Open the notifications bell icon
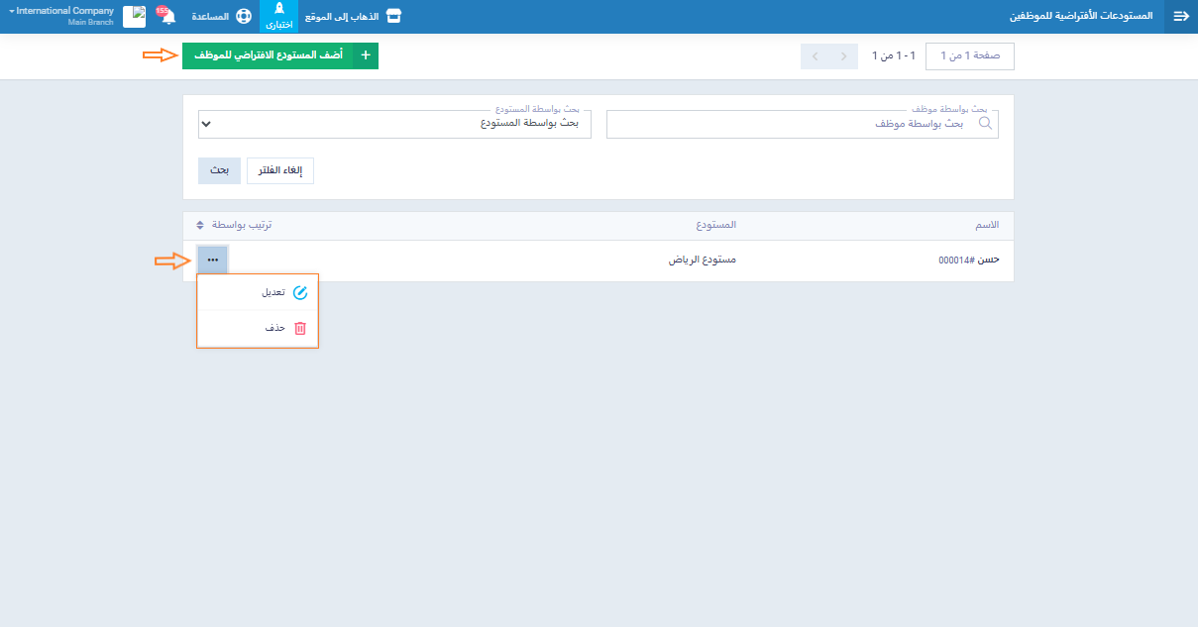 pos(168,17)
